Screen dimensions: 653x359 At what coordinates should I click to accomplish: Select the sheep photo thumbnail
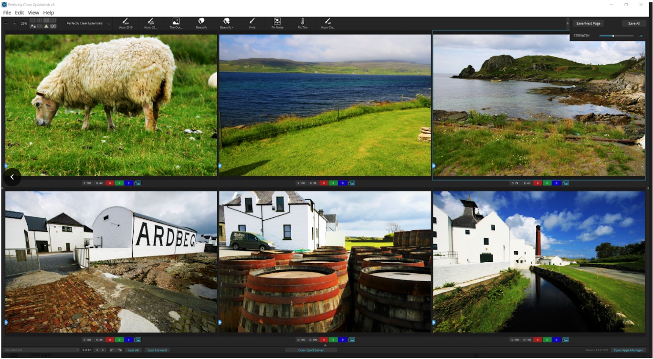(111, 105)
